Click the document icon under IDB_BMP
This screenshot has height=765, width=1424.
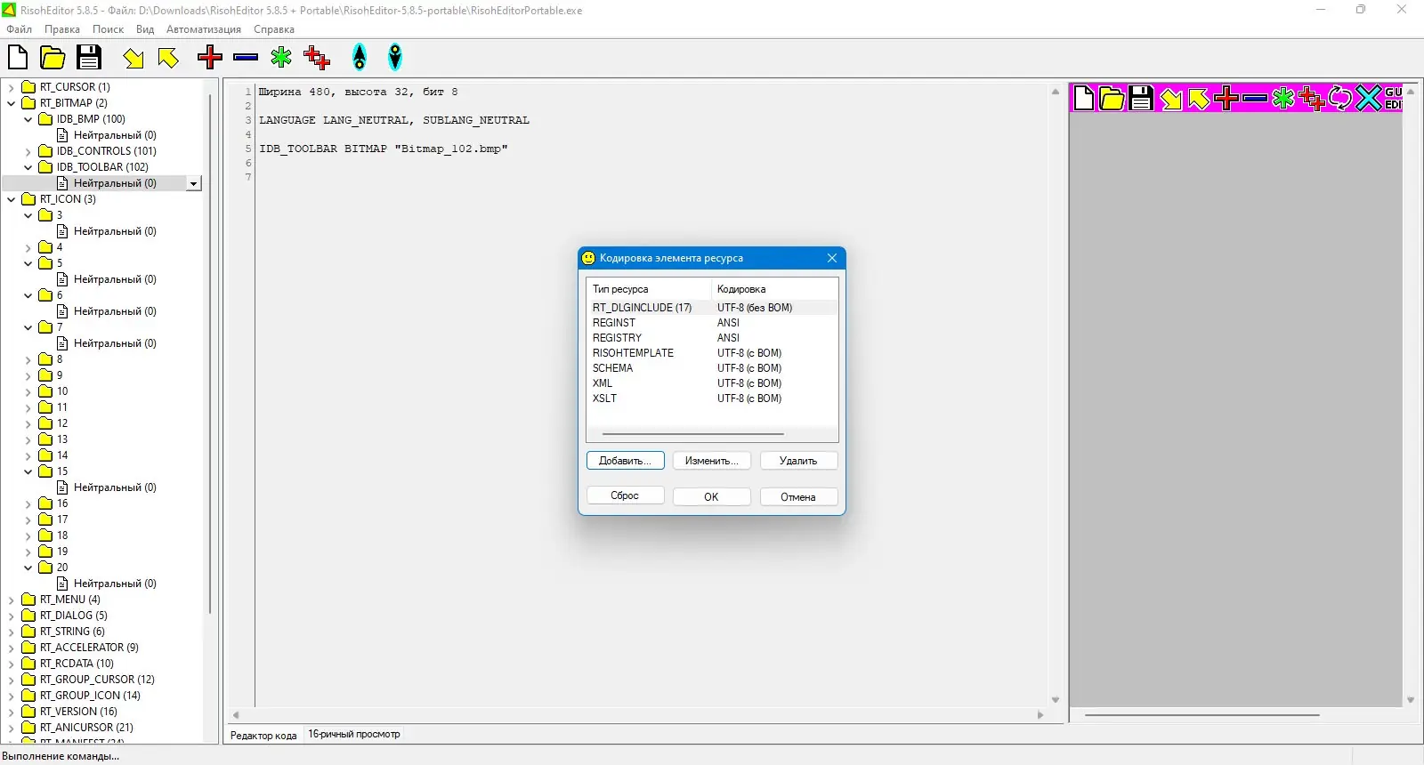(62, 135)
